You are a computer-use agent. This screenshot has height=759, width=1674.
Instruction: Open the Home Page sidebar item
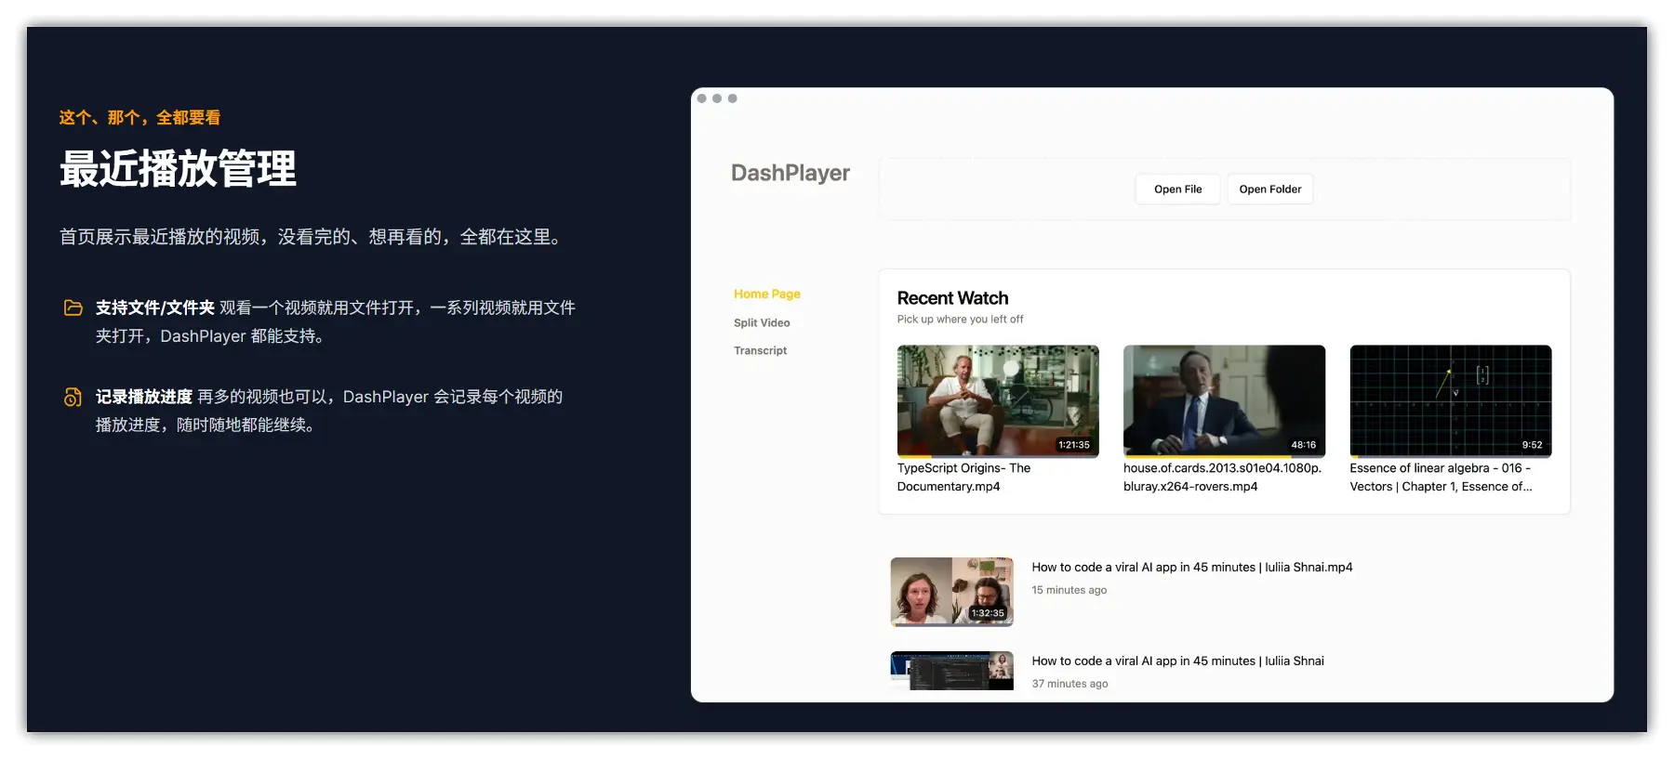[x=766, y=294]
